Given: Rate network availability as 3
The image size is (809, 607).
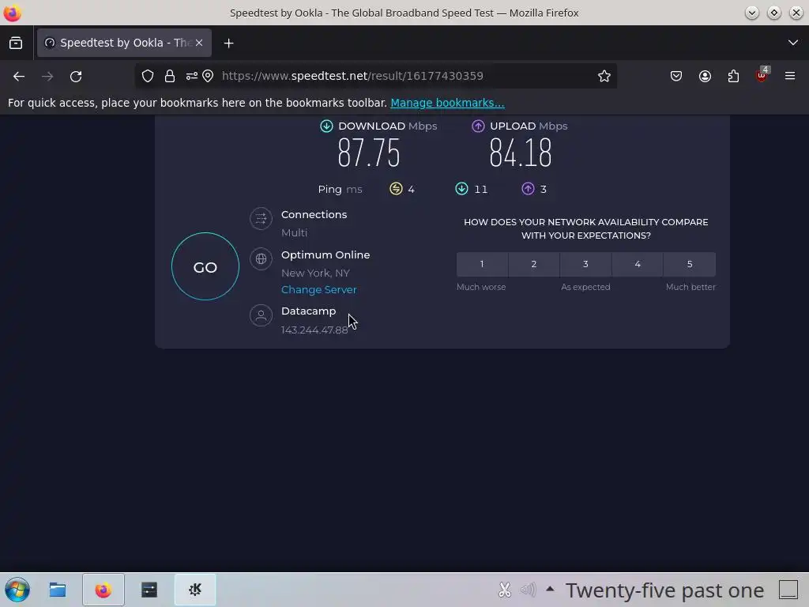Looking at the screenshot, I should tap(585, 264).
